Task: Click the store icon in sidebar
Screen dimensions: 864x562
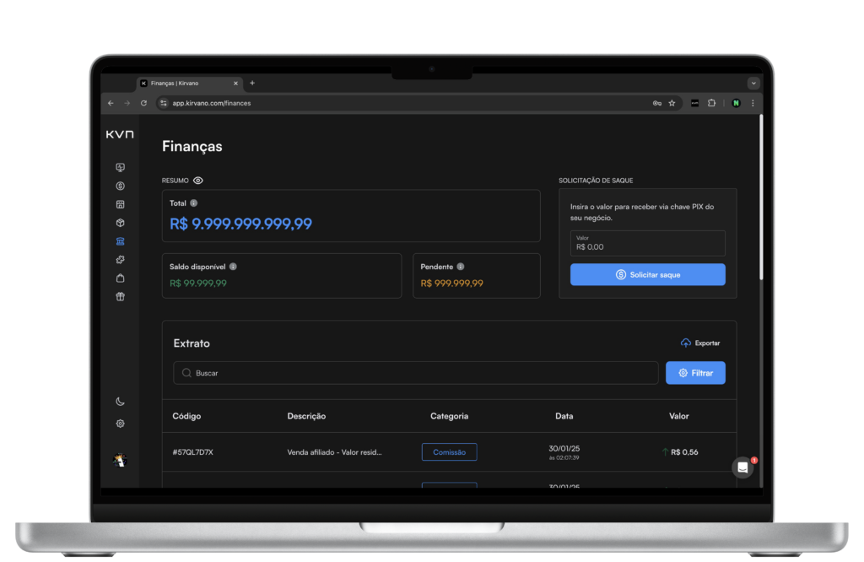Action: coord(120,204)
